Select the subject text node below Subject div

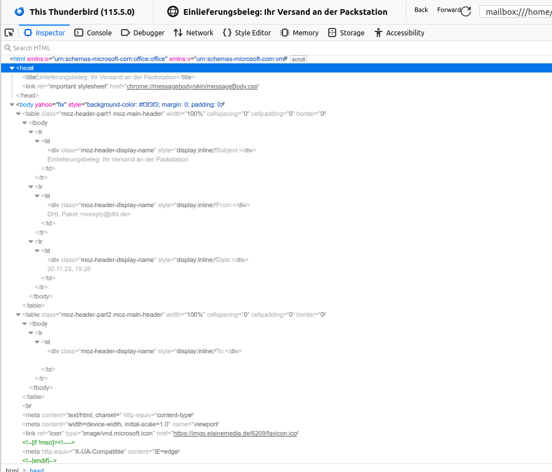(x=118, y=159)
